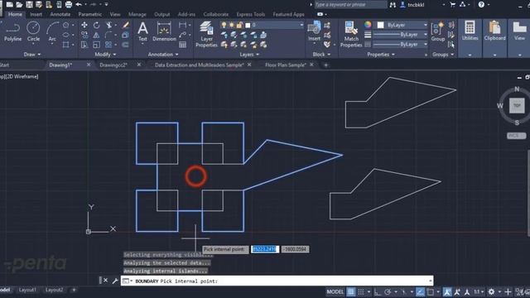Switch to the Insert ribbon tab
This screenshot has width=530, height=298.
point(36,14)
